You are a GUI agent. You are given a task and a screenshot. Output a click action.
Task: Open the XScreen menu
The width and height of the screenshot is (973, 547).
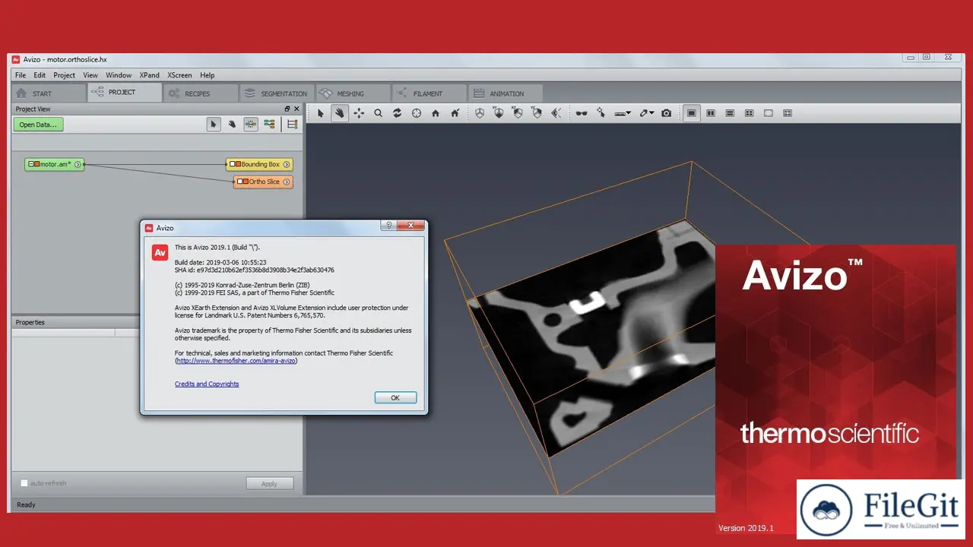(x=180, y=75)
